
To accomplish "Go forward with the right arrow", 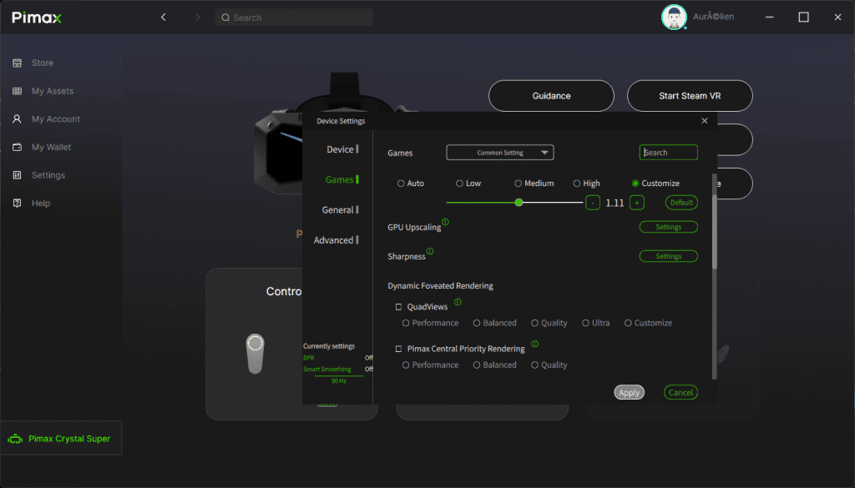I will pyautogui.click(x=197, y=18).
